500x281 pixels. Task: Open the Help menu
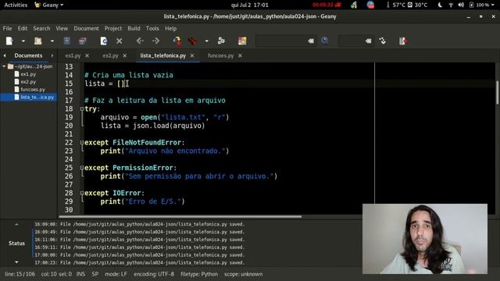pos(170,28)
